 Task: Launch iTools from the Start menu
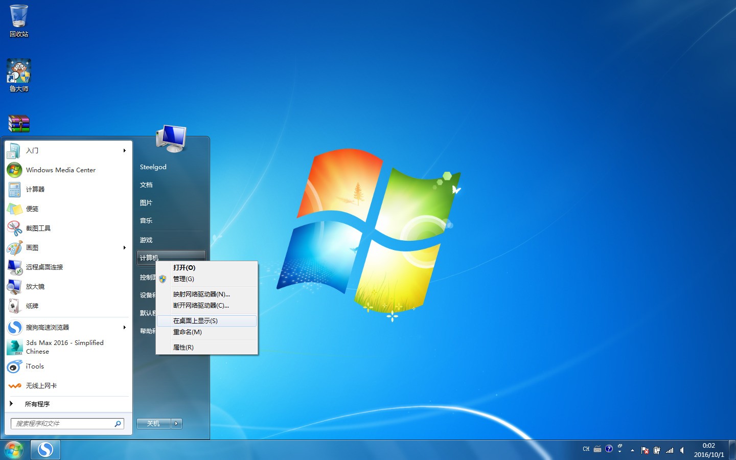click(x=67, y=366)
